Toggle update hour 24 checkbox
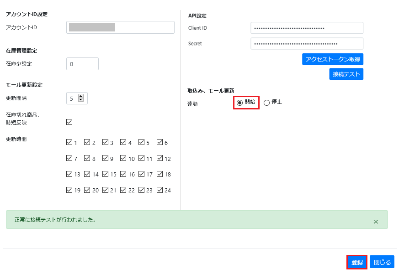Screen dimensions: 404x274 click(x=160, y=190)
